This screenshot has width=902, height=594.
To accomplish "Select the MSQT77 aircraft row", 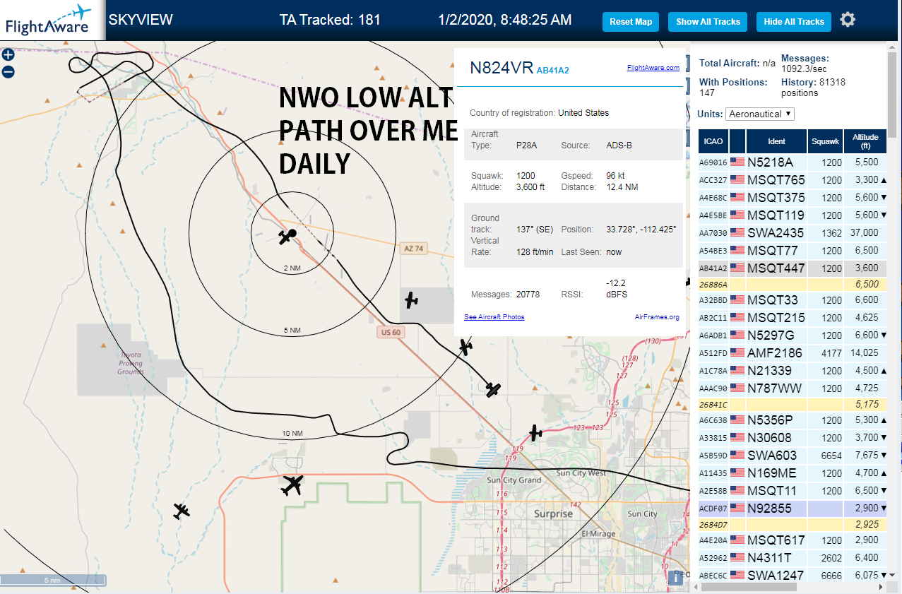I will click(x=792, y=250).
